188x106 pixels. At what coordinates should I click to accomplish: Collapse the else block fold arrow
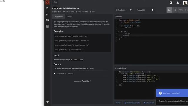point(118,32)
